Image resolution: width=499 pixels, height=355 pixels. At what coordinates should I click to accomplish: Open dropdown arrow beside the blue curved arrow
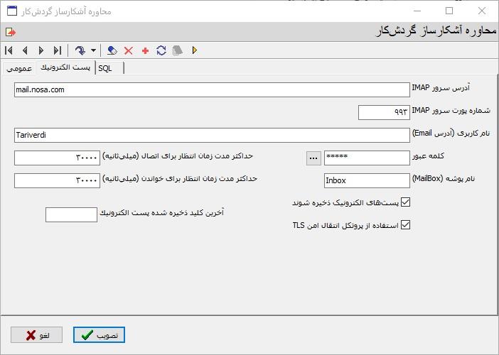pyautogui.click(x=93, y=50)
